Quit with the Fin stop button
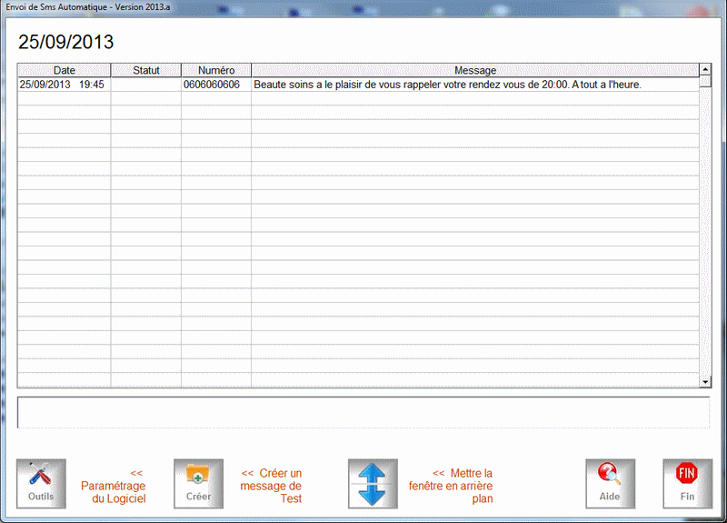Screen dimensions: 727x523 point(688,484)
